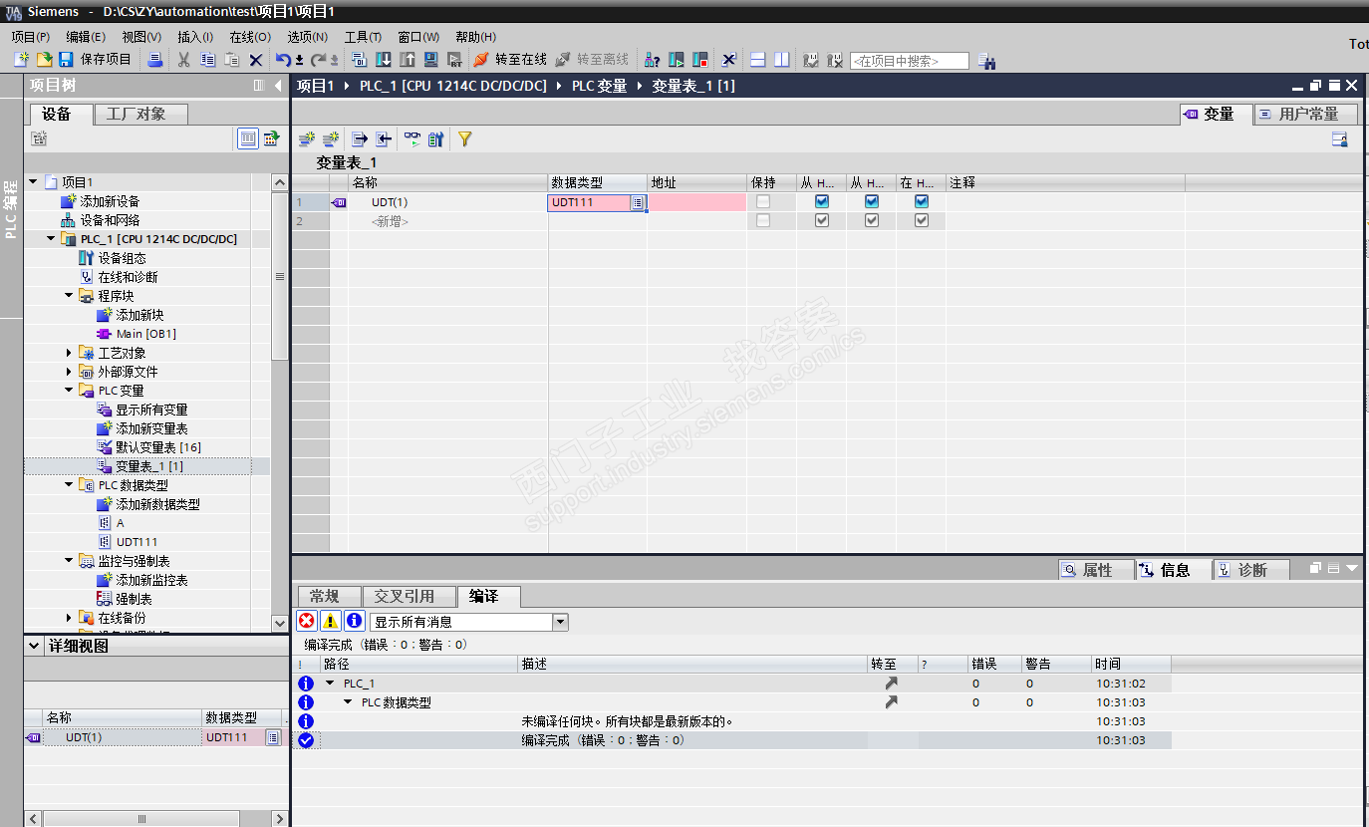Click the Open project folder icon

[44, 60]
